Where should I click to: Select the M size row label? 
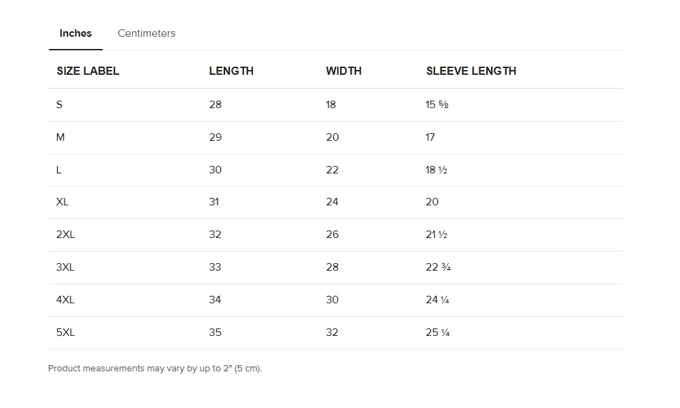coord(61,137)
